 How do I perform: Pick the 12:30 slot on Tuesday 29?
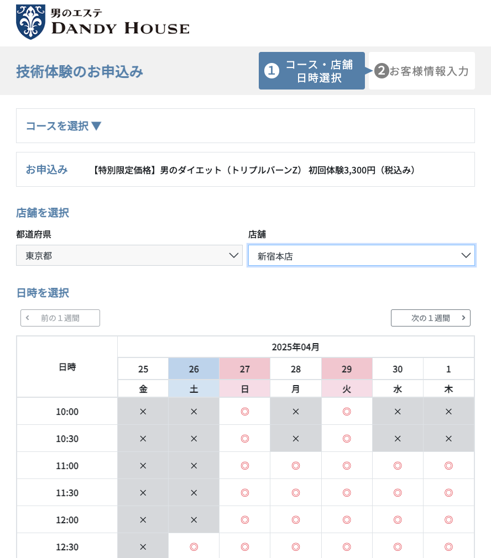(x=347, y=547)
